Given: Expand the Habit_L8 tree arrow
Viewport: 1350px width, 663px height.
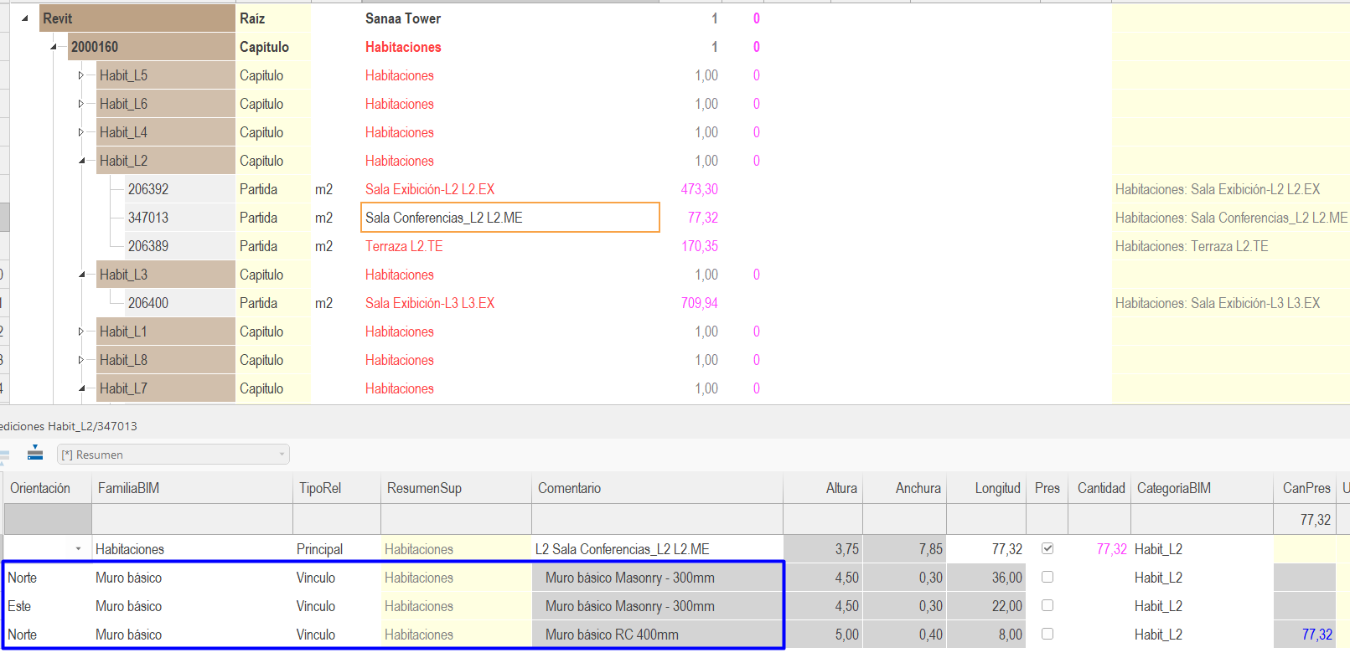Looking at the screenshot, I should pyautogui.click(x=81, y=360).
